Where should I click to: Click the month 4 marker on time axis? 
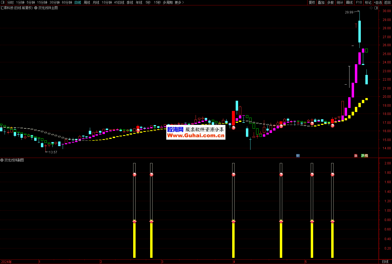pos(234,262)
